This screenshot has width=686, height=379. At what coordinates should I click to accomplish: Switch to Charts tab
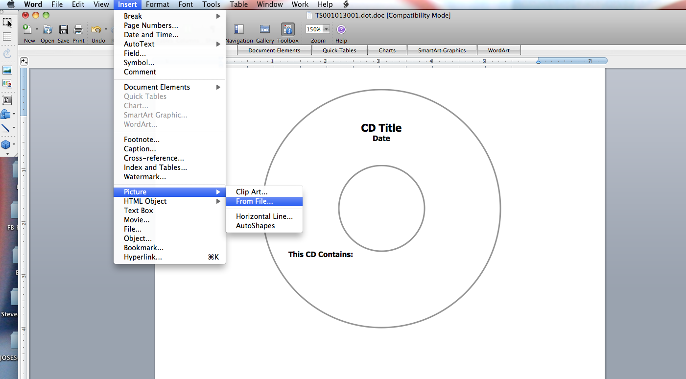point(387,50)
